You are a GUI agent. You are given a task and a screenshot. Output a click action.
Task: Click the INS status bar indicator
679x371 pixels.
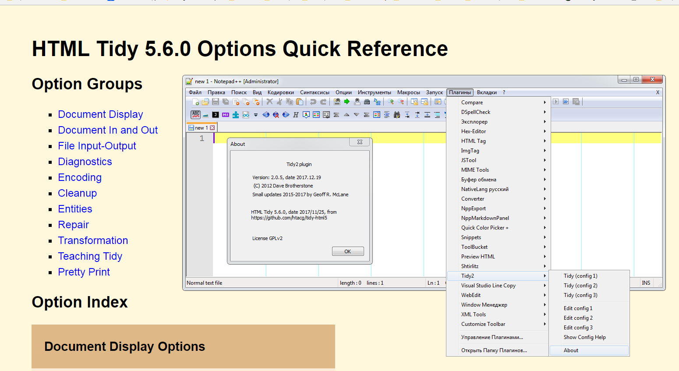click(646, 283)
